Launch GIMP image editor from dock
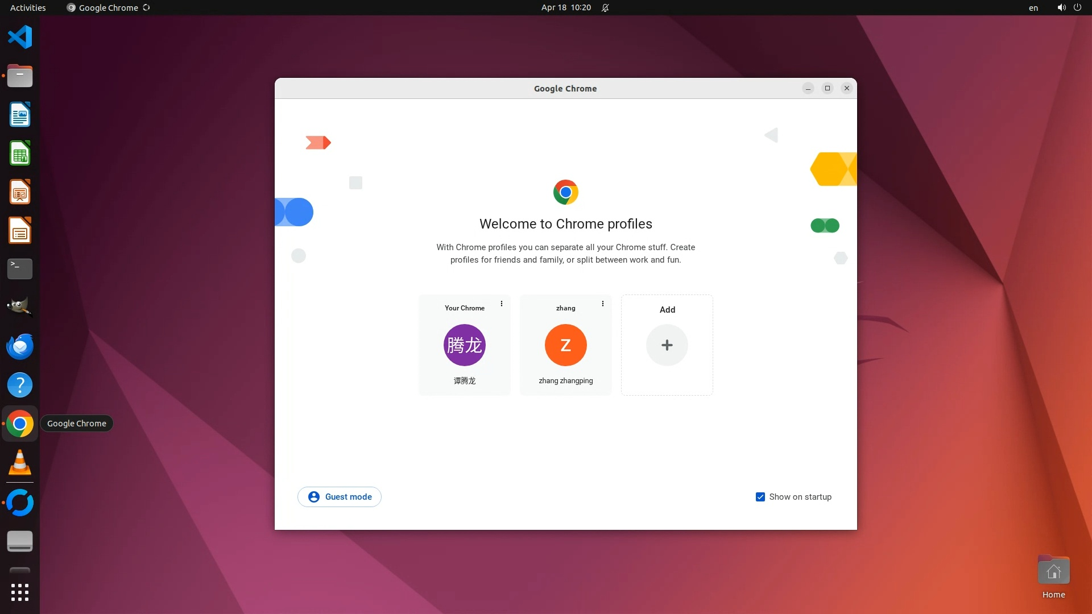Viewport: 1092px width, 614px height. pos(20,307)
